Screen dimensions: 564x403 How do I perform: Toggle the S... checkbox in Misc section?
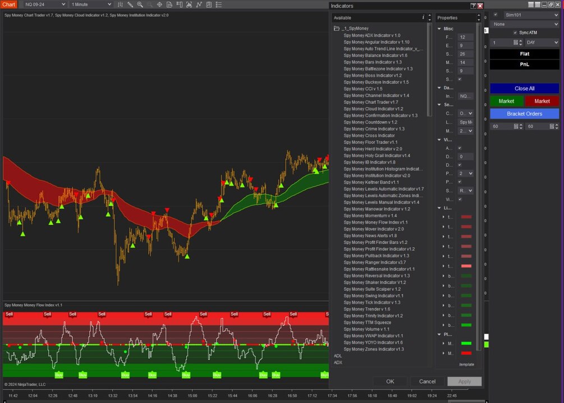click(460, 79)
